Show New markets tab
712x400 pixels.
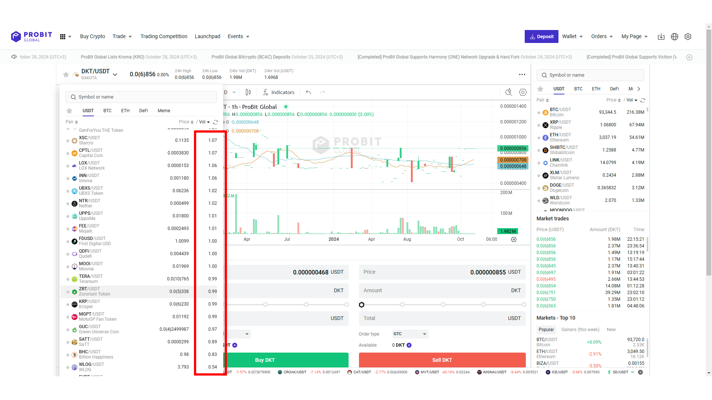(x=611, y=330)
